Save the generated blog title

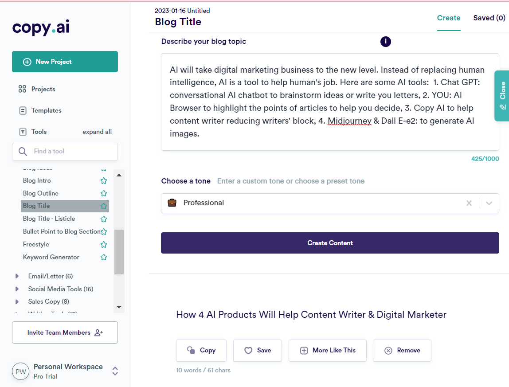tap(258, 350)
